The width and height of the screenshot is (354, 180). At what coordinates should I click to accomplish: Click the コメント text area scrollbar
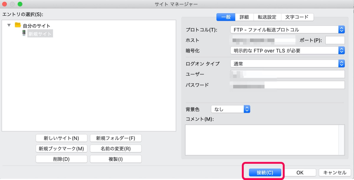pyautogui.click(x=342, y=140)
